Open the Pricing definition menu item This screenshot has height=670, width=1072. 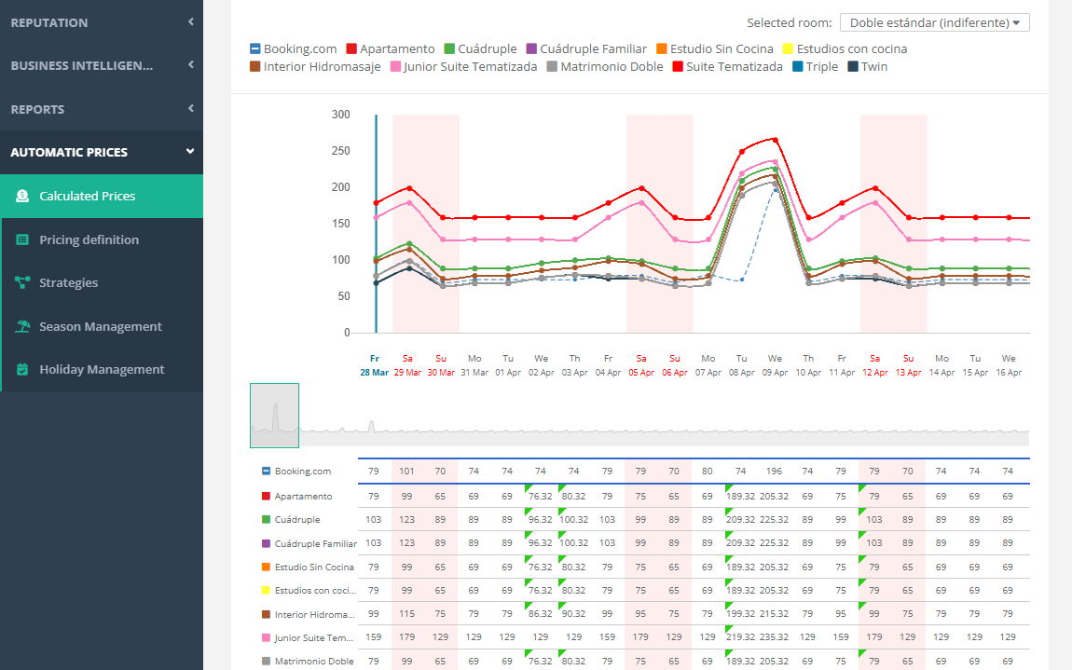89,240
